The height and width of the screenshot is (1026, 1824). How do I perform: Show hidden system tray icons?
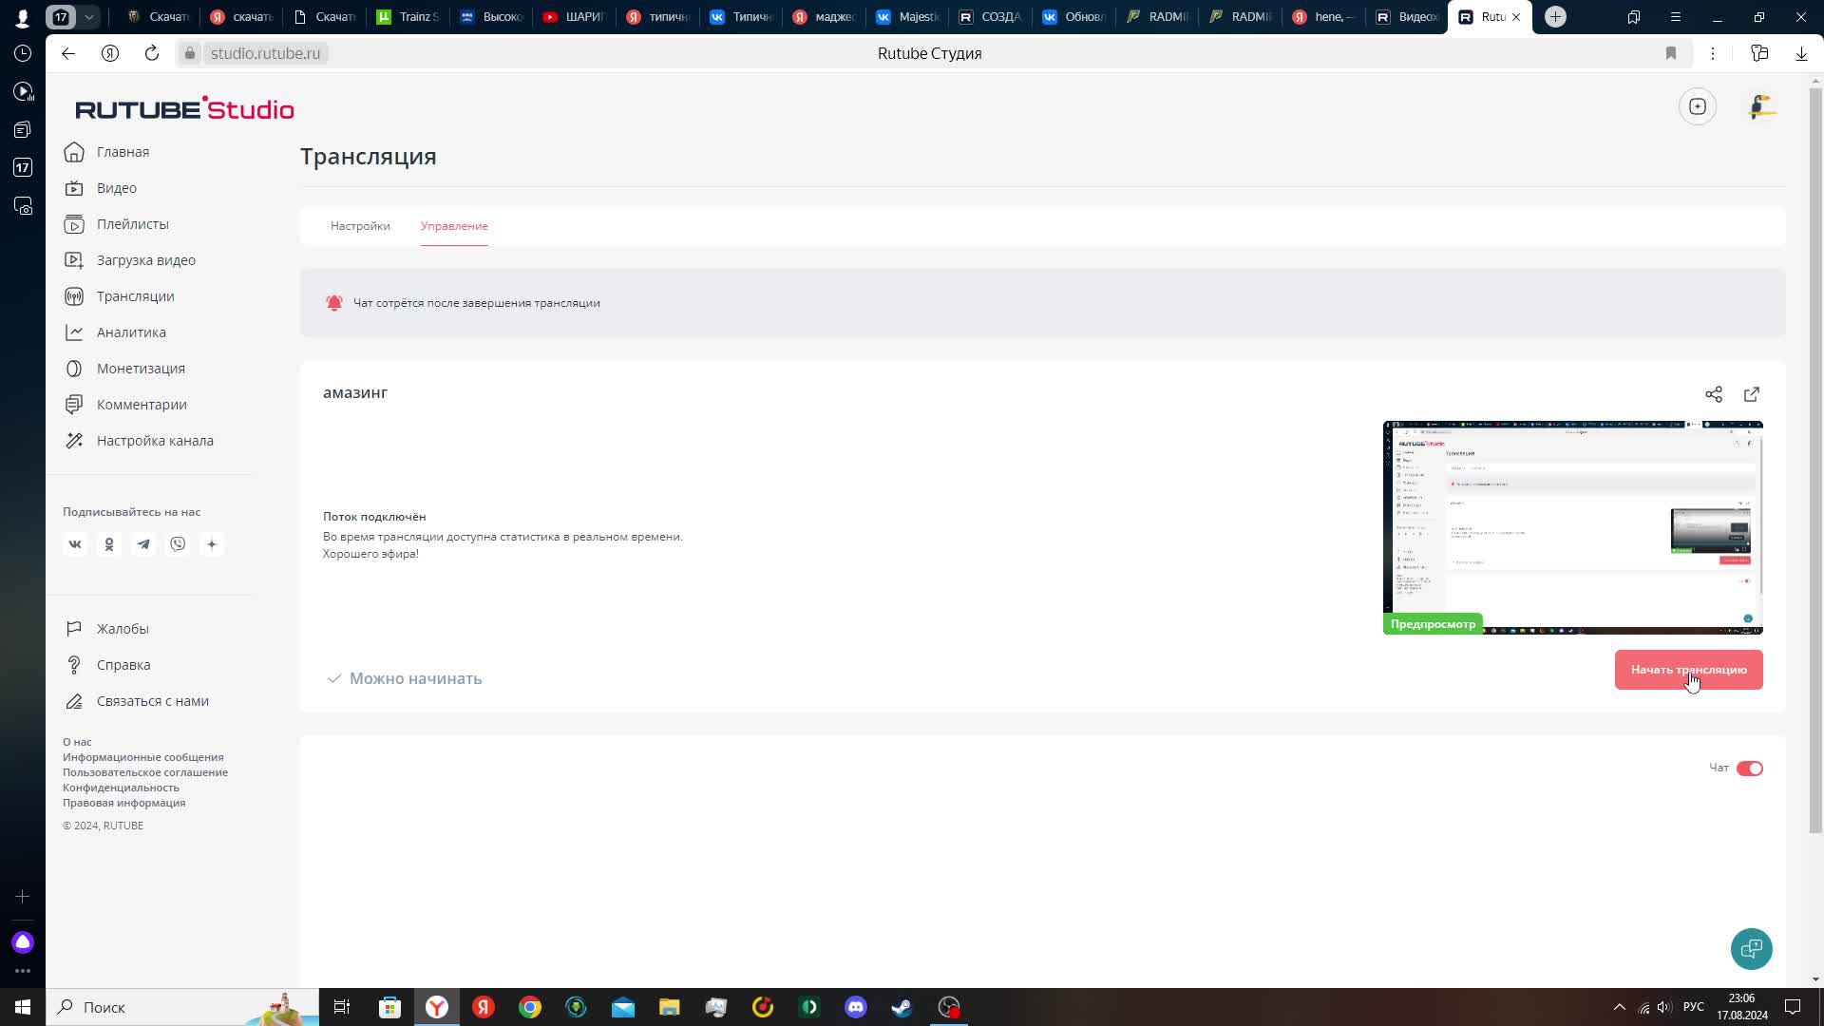click(1619, 1007)
